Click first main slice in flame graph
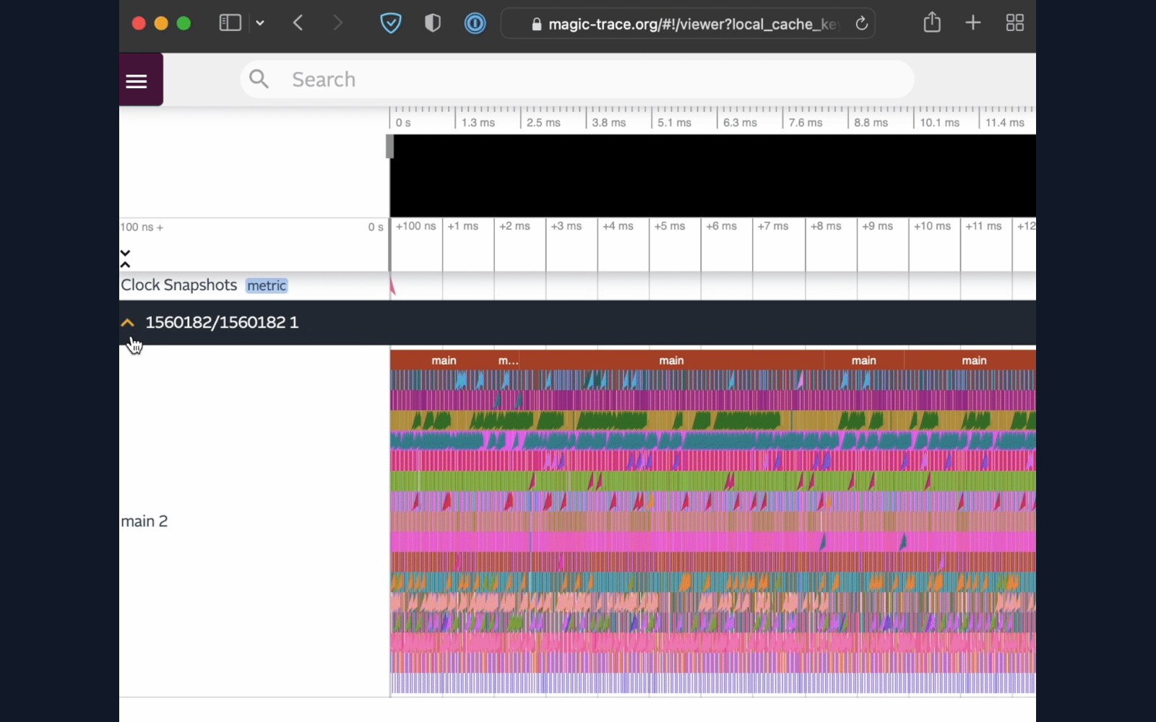 point(444,360)
